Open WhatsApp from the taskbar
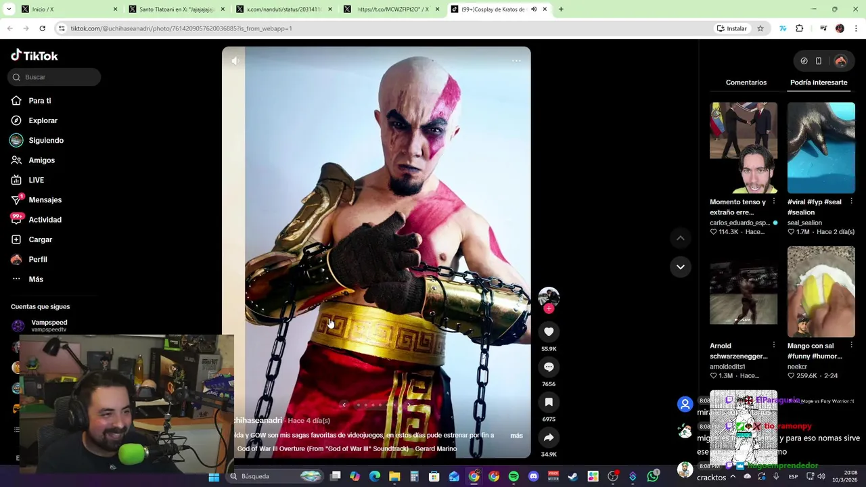The height and width of the screenshot is (487, 866). 652,477
